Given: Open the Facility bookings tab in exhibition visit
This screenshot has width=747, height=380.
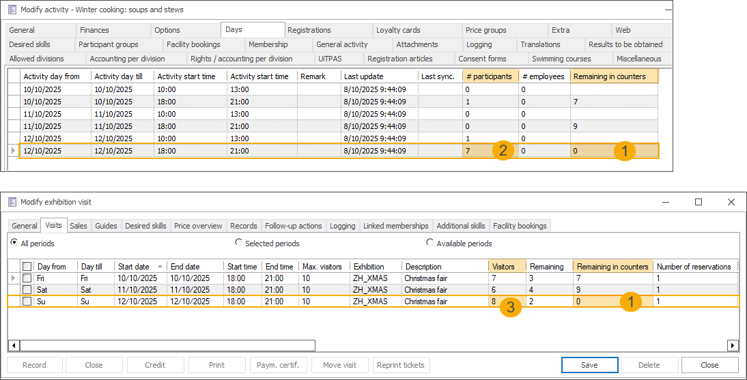Looking at the screenshot, I should tap(518, 226).
